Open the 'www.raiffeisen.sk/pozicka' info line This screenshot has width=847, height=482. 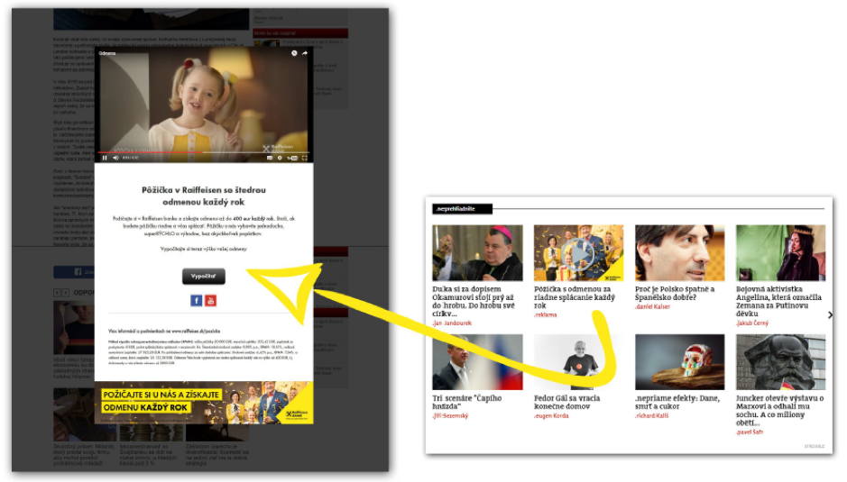pos(163,331)
